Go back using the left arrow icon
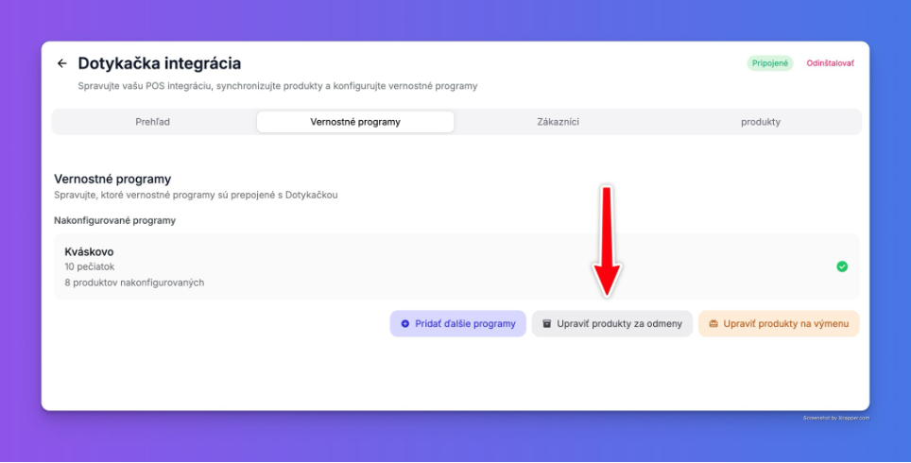 pos(62,63)
